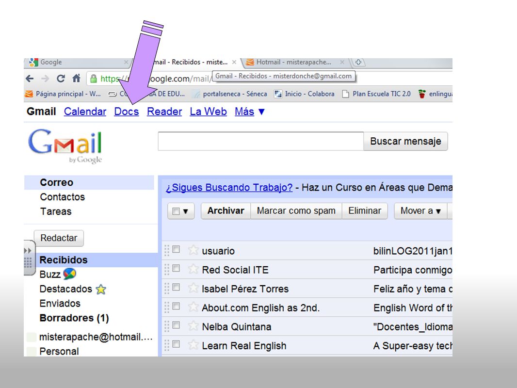Open the portalseneca - Séneca bookmark
The height and width of the screenshot is (388, 517).
[x=230, y=94]
